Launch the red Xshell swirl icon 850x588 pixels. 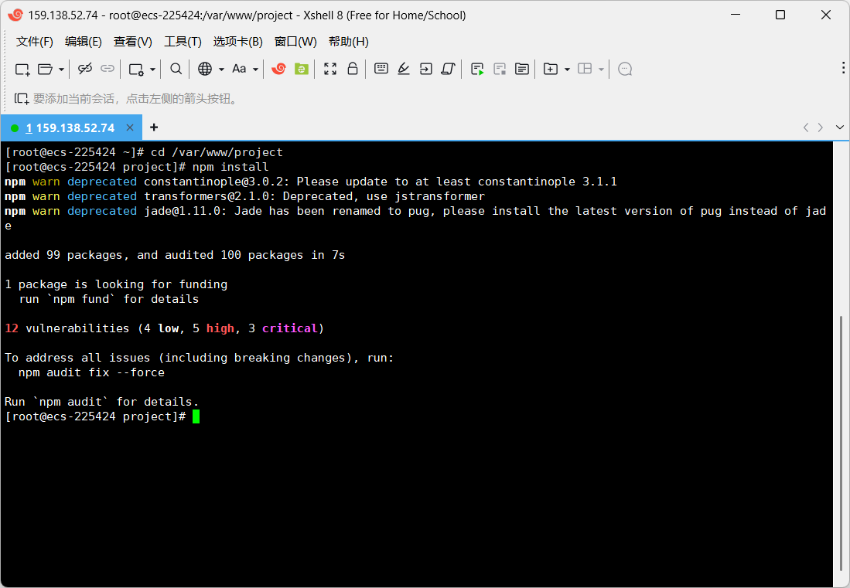[x=278, y=69]
